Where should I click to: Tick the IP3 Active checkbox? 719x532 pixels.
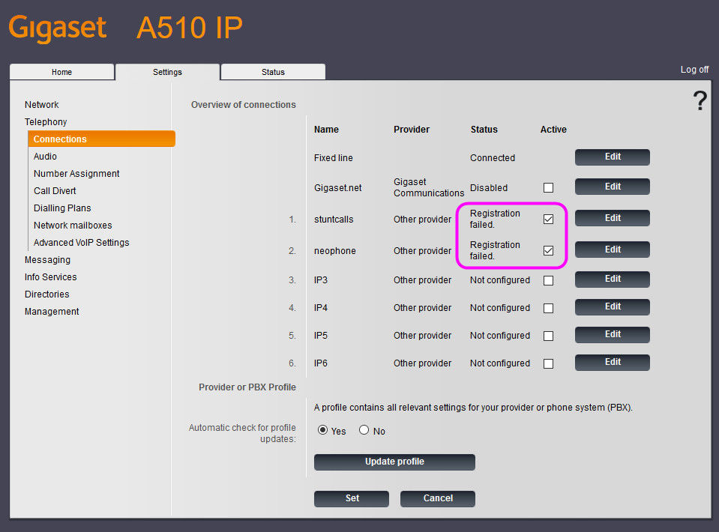point(548,280)
